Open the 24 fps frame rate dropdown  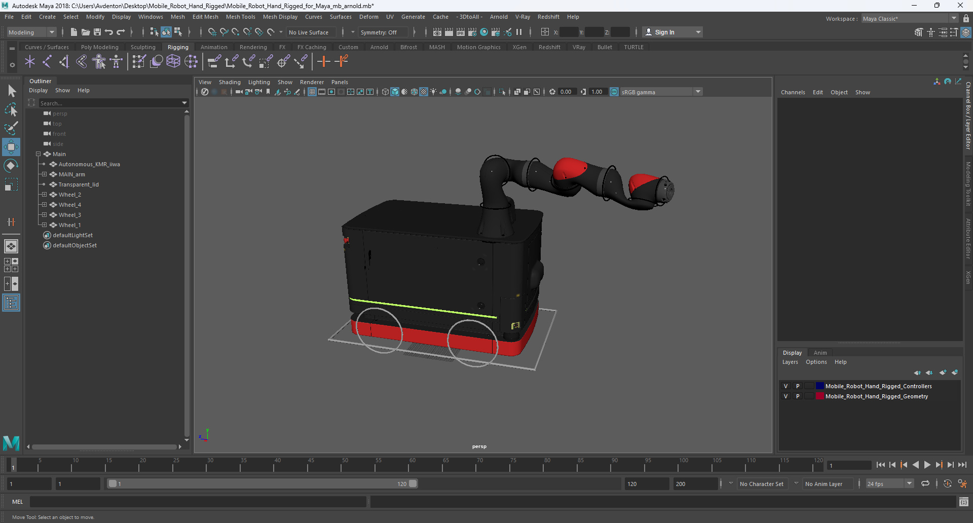889,484
